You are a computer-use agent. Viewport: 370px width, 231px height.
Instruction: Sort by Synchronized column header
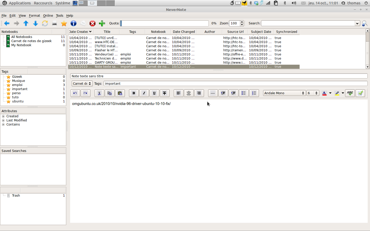click(x=286, y=32)
